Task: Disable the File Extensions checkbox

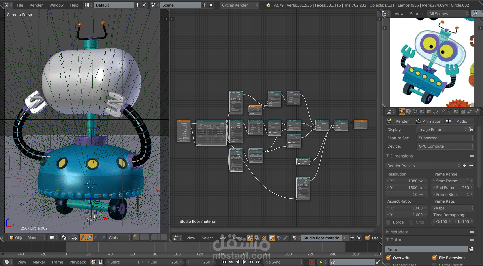Action: click(x=434, y=258)
